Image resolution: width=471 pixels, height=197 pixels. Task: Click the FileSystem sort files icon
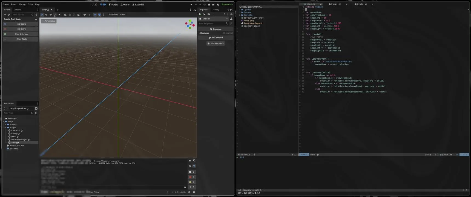click(x=36, y=113)
